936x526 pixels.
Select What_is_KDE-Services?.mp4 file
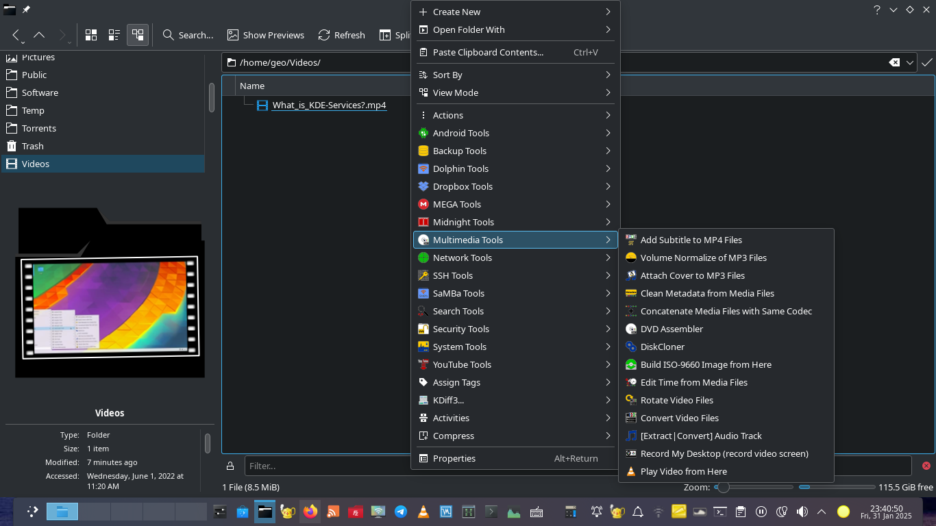[x=329, y=105]
